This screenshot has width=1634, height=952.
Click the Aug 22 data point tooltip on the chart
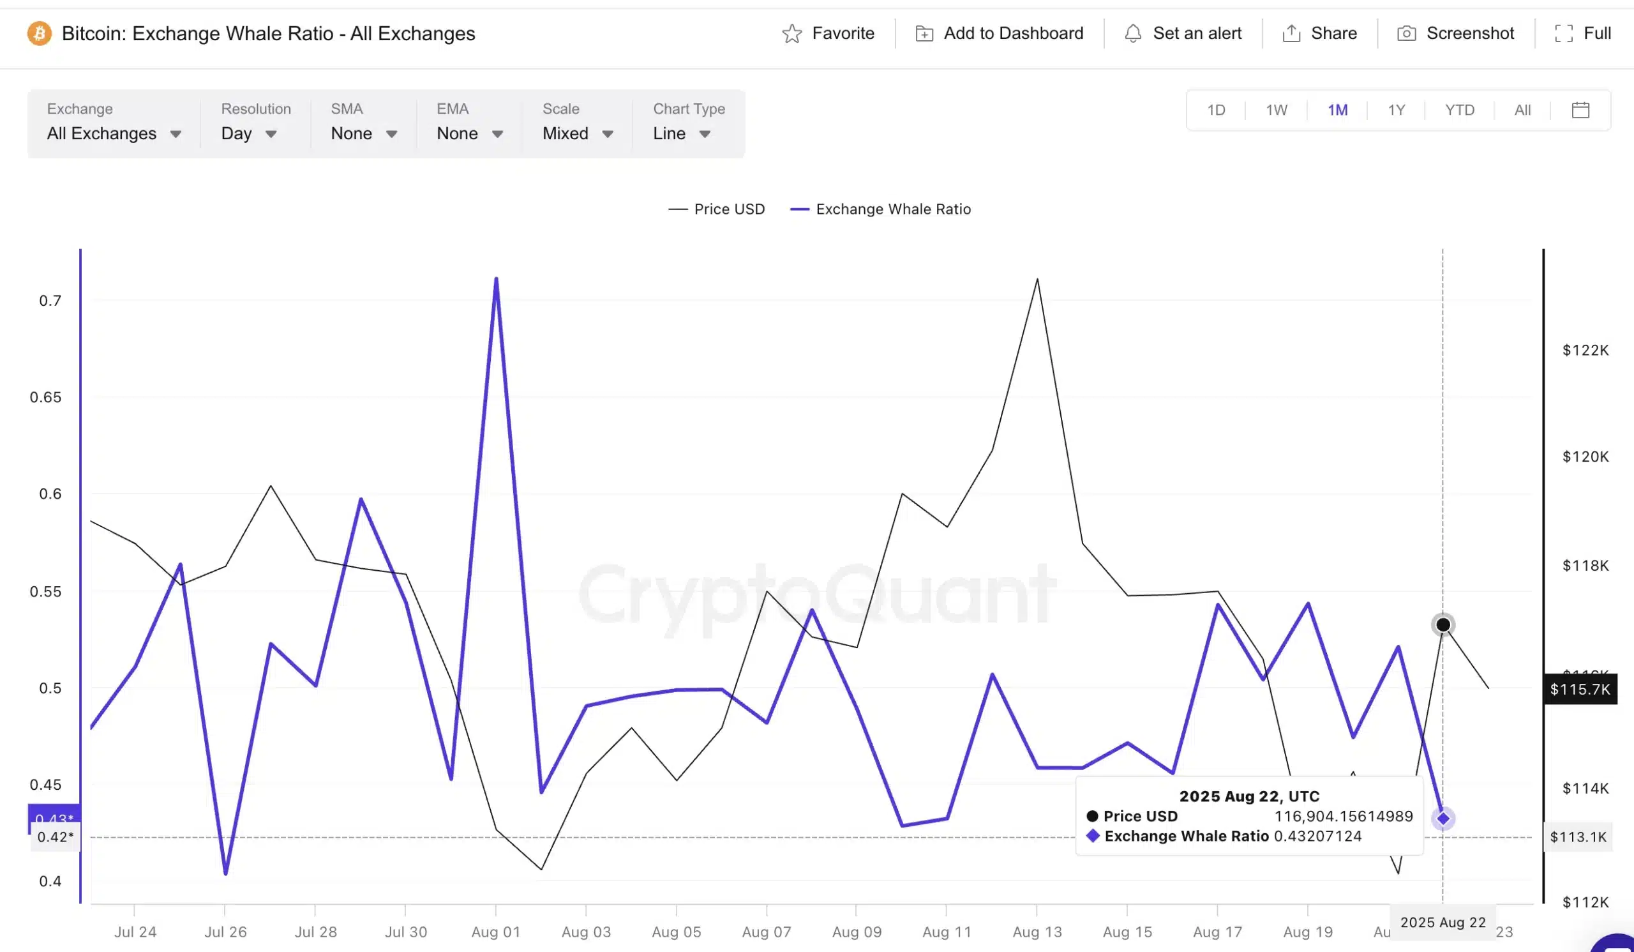[x=1248, y=816]
